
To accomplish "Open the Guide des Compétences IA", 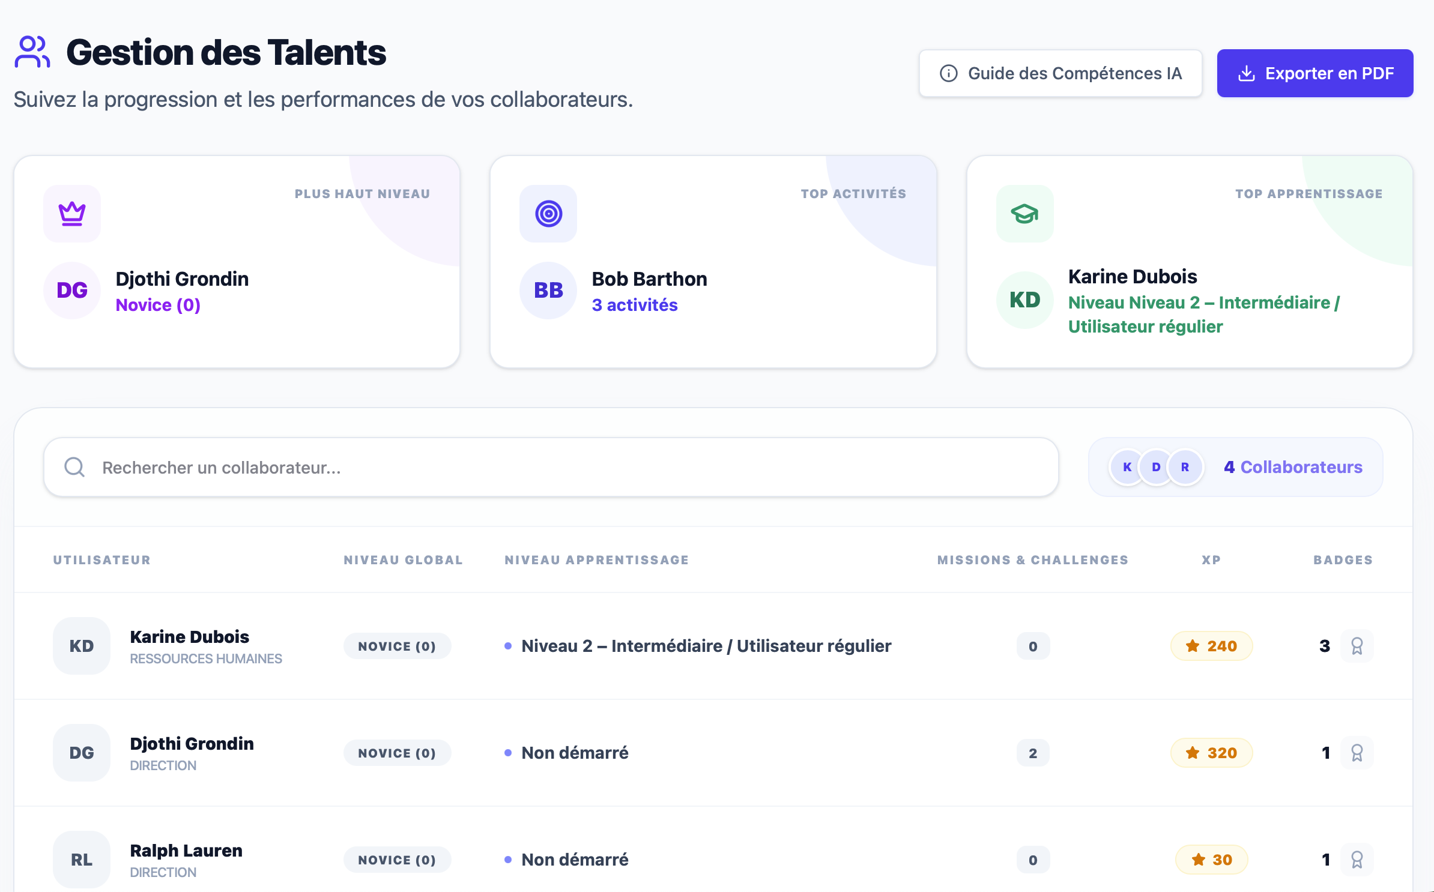I will pyautogui.click(x=1060, y=73).
